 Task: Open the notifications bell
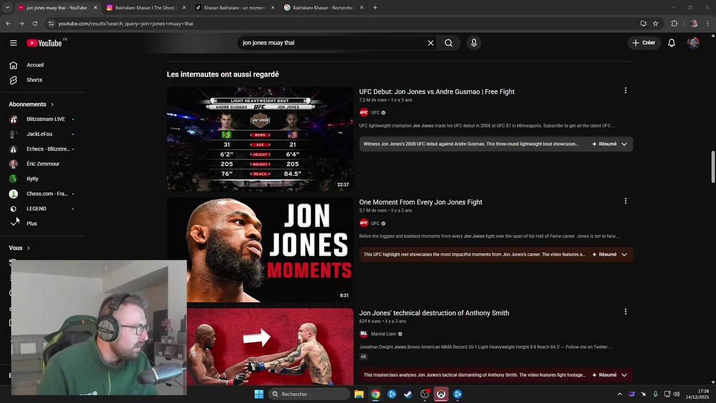[672, 43]
